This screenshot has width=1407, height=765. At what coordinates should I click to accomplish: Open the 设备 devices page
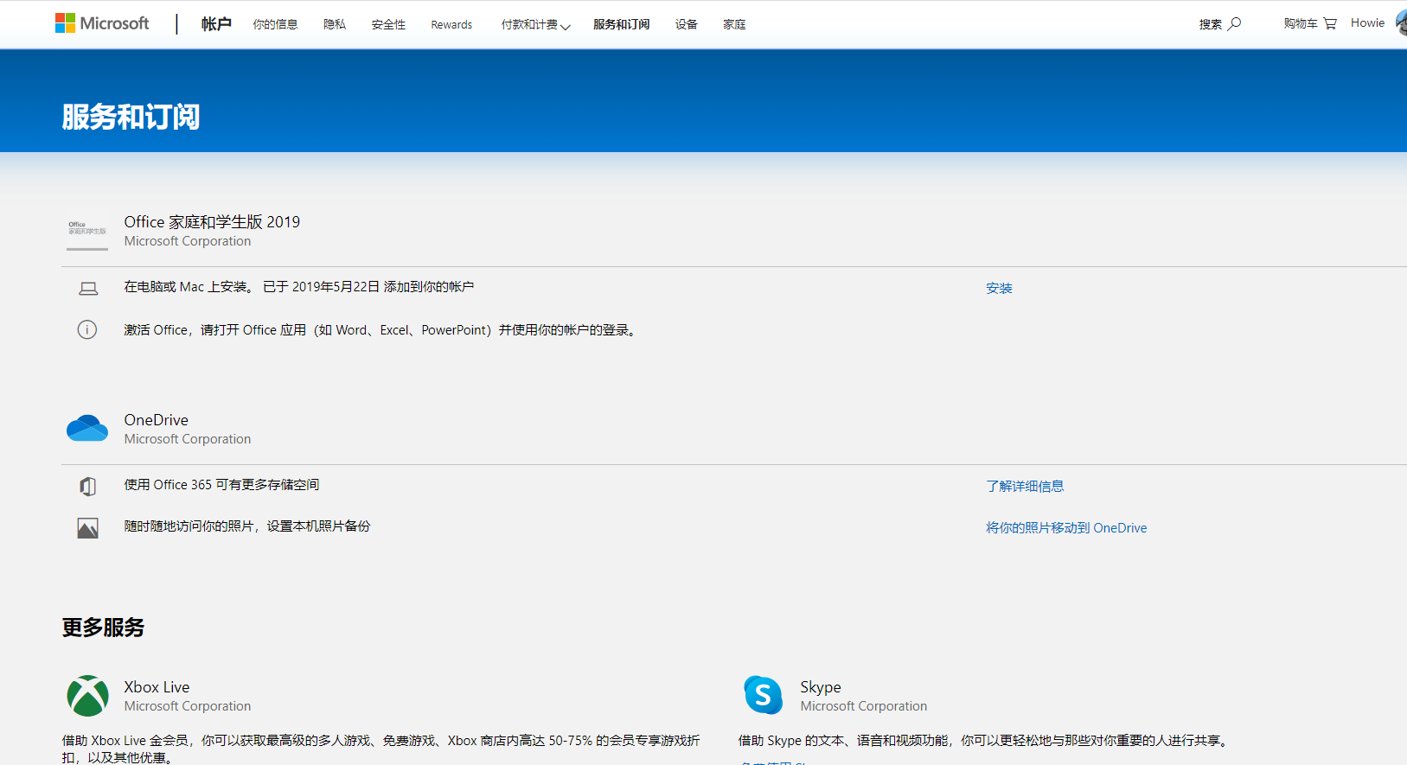click(687, 24)
